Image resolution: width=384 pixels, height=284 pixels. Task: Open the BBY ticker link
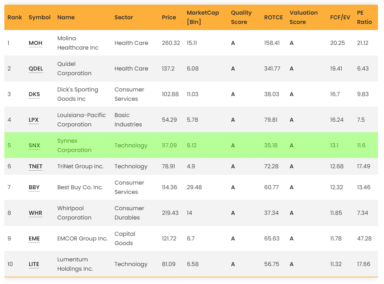pyautogui.click(x=34, y=187)
